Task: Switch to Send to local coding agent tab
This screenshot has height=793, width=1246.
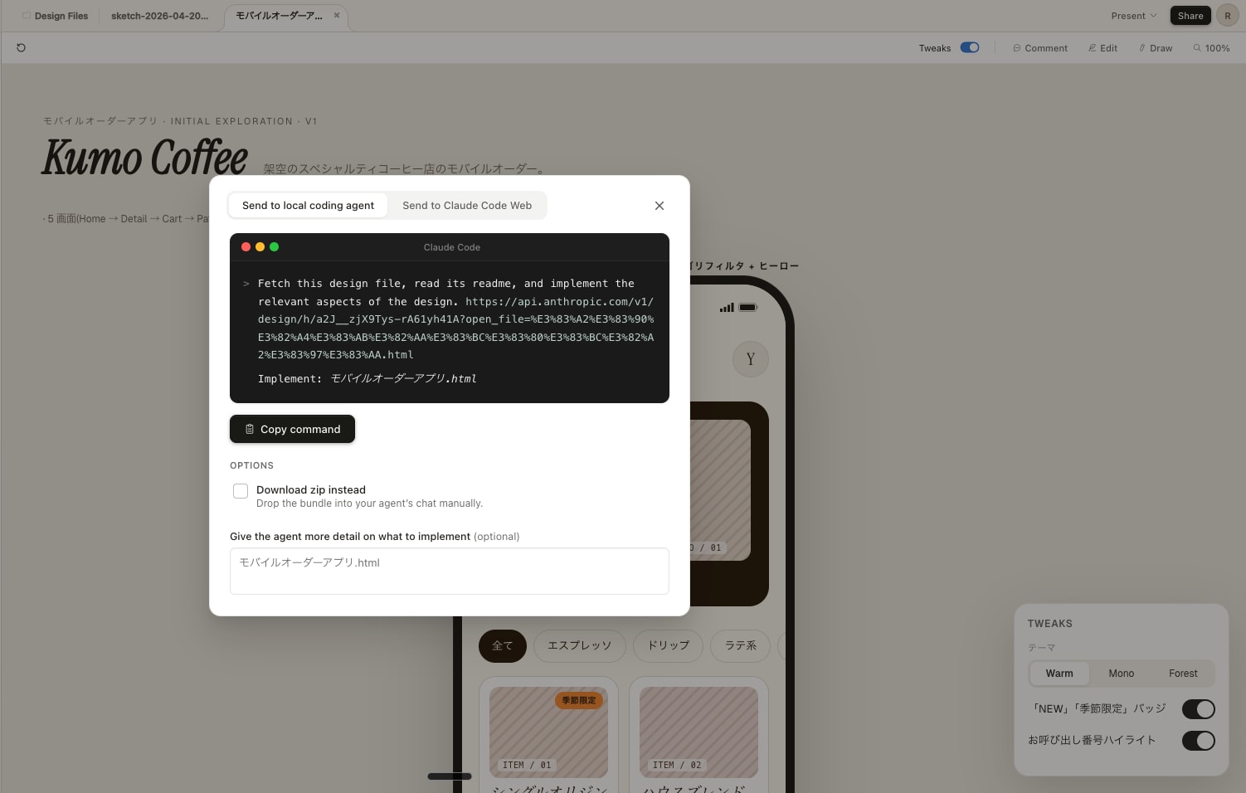Action: tap(308, 206)
